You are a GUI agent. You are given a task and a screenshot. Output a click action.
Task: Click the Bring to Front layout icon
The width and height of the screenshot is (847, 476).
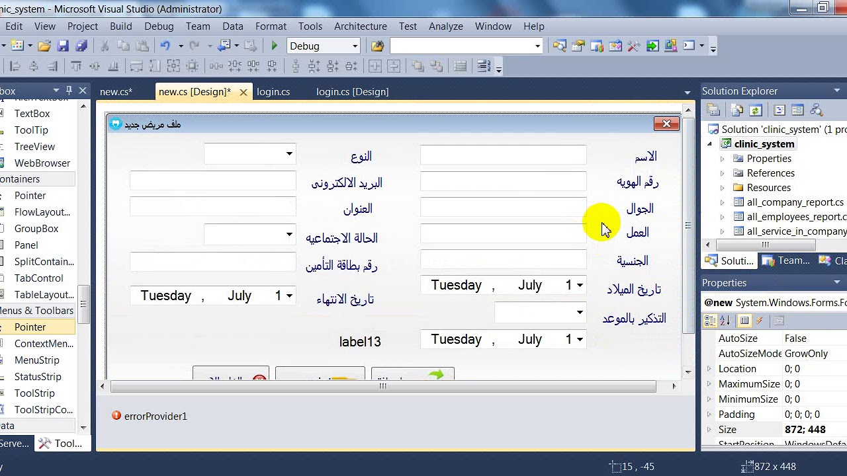(418, 66)
